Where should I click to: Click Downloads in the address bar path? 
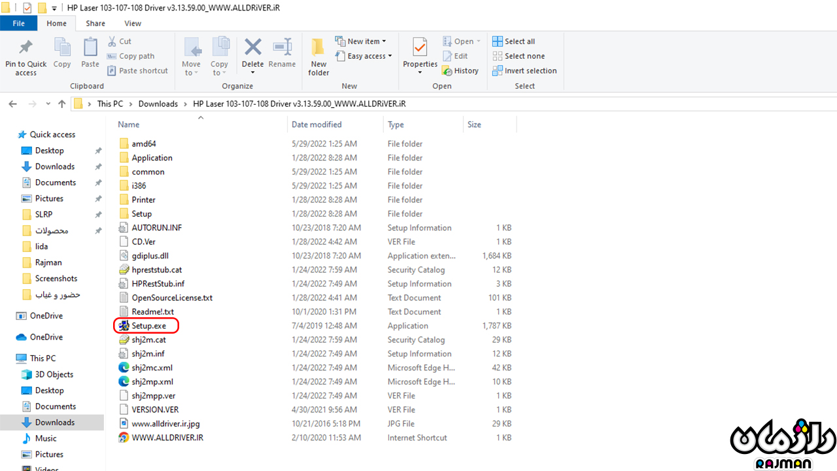(158, 104)
